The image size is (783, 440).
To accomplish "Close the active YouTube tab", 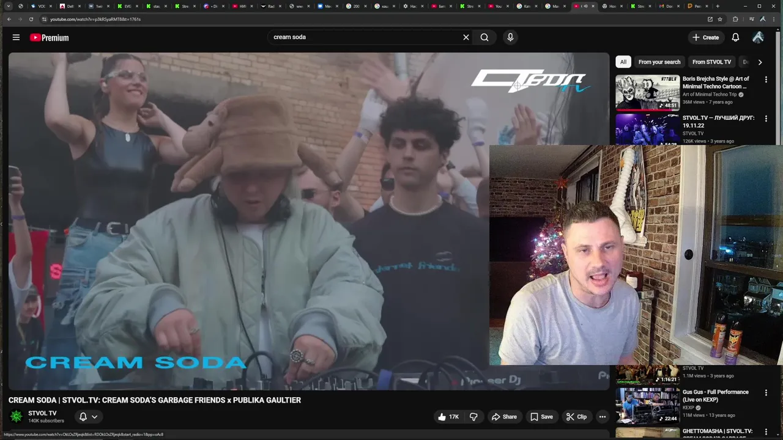I will pos(593,6).
